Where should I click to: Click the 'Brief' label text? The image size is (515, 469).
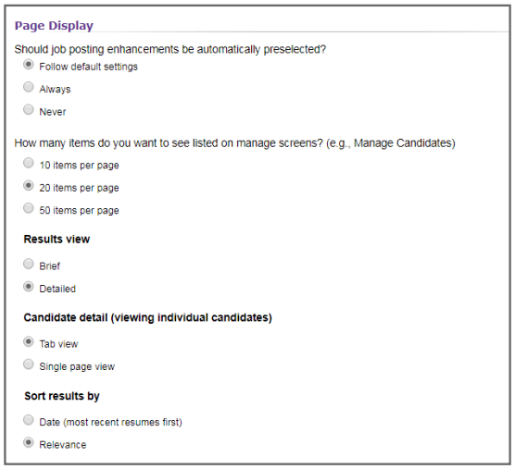(x=50, y=266)
